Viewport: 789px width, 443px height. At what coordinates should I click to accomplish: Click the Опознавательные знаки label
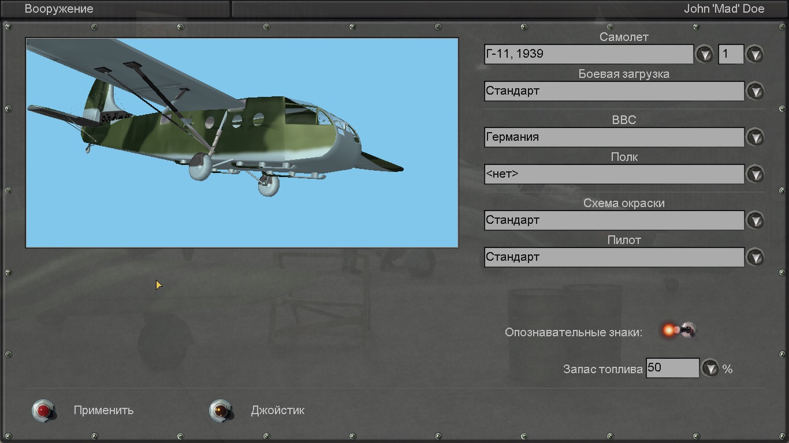coord(574,333)
